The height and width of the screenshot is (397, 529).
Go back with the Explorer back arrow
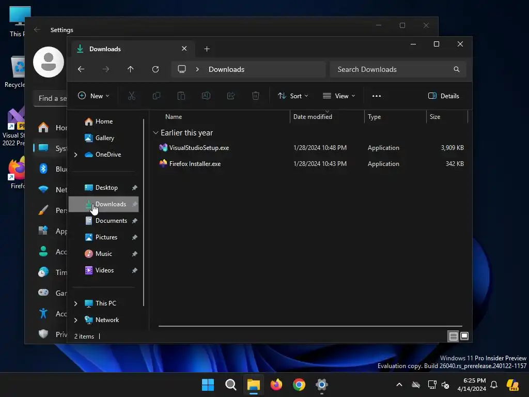tap(81, 69)
